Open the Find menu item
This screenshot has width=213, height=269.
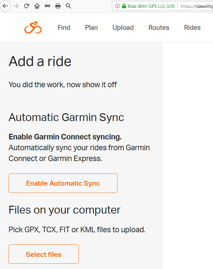coord(64,28)
